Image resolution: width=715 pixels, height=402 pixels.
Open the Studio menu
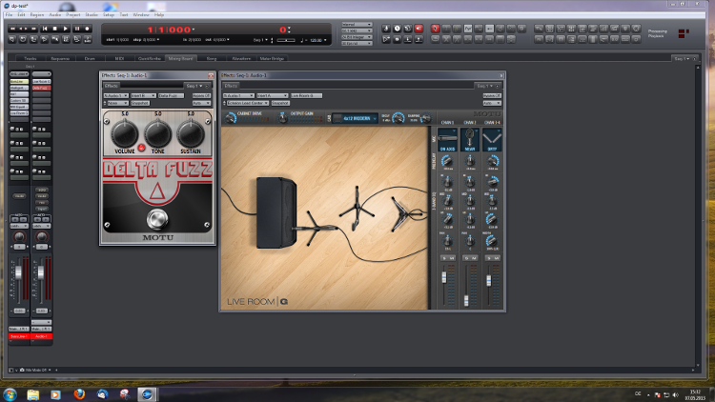point(92,14)
